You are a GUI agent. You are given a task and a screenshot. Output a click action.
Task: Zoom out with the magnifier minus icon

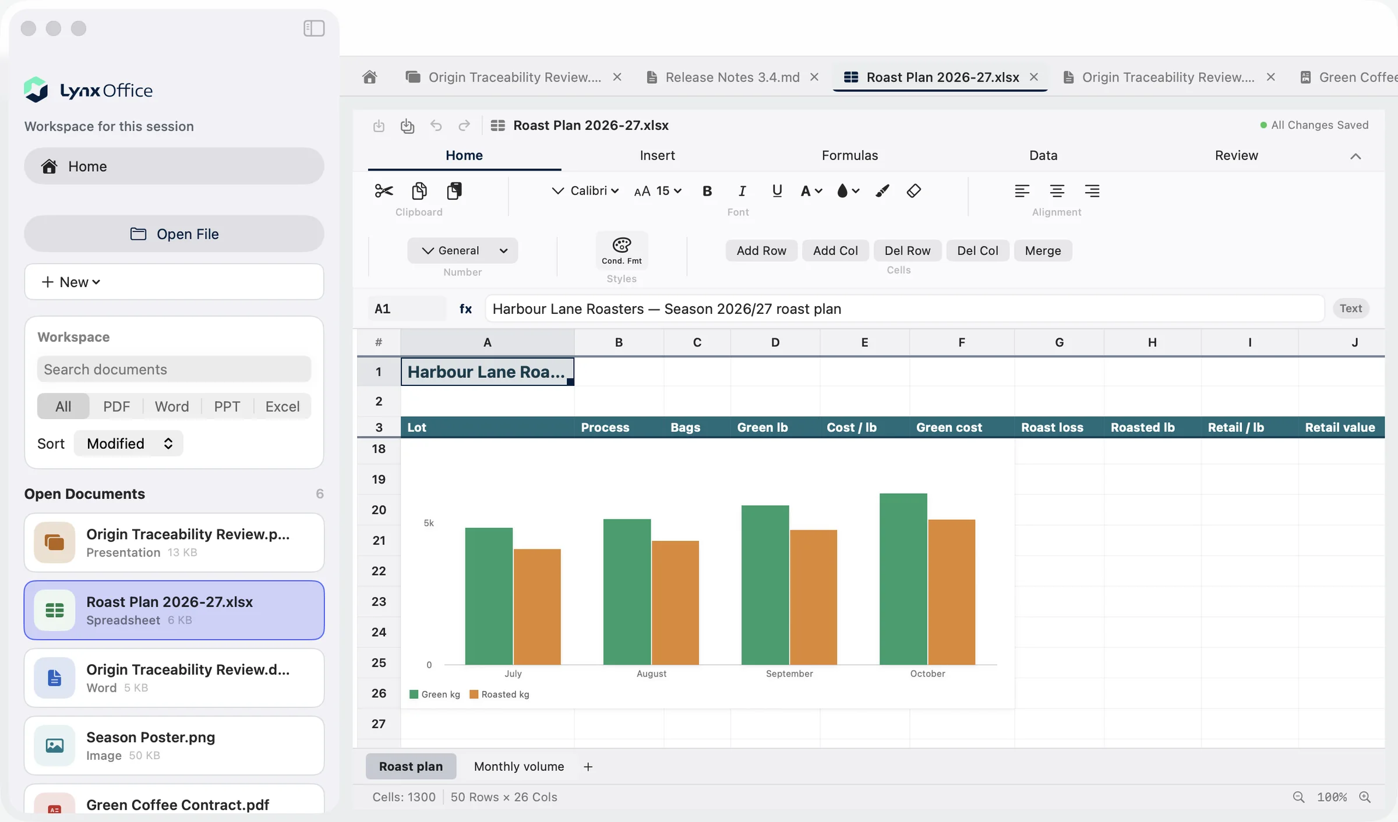(x=1298, y=797)
